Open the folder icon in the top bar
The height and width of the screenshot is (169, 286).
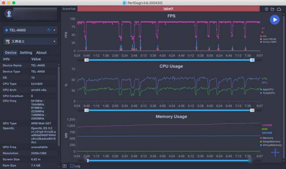[x=272, y=9]
